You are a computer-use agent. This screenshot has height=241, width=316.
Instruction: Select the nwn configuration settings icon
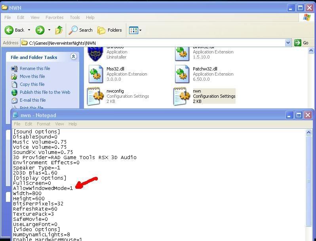pyautogui.click(x=182, y=96)
